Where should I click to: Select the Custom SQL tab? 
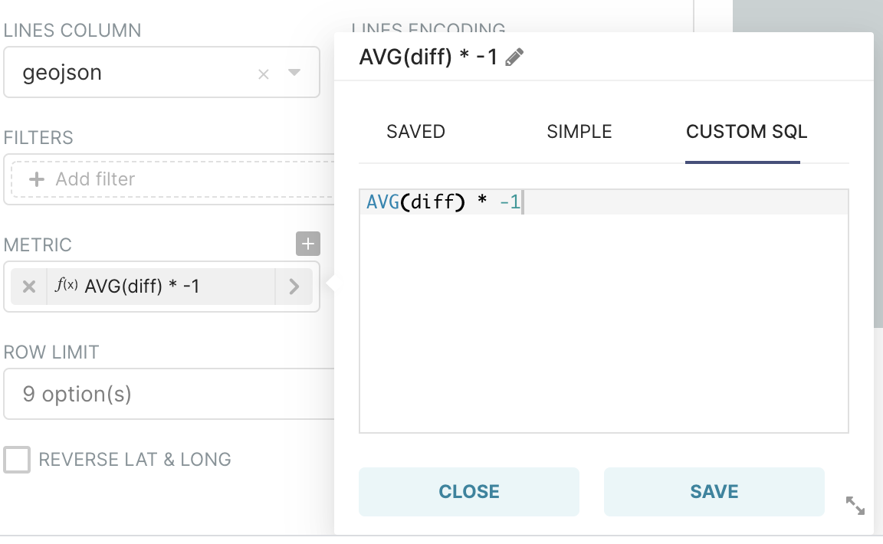(x=746, y=132)
